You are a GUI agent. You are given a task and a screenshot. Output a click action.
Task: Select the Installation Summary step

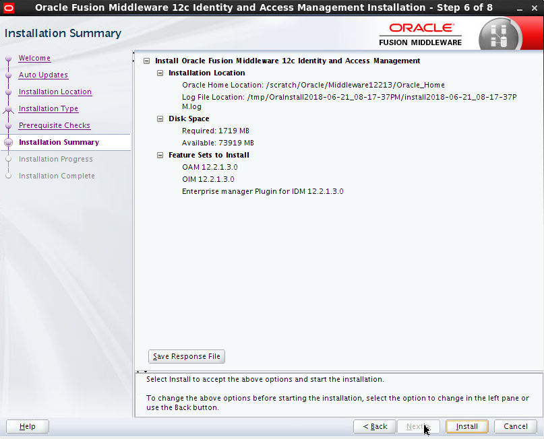coord(59,142)
